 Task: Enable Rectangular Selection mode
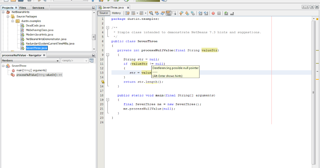pyautogui.click(x=175, y=13)
